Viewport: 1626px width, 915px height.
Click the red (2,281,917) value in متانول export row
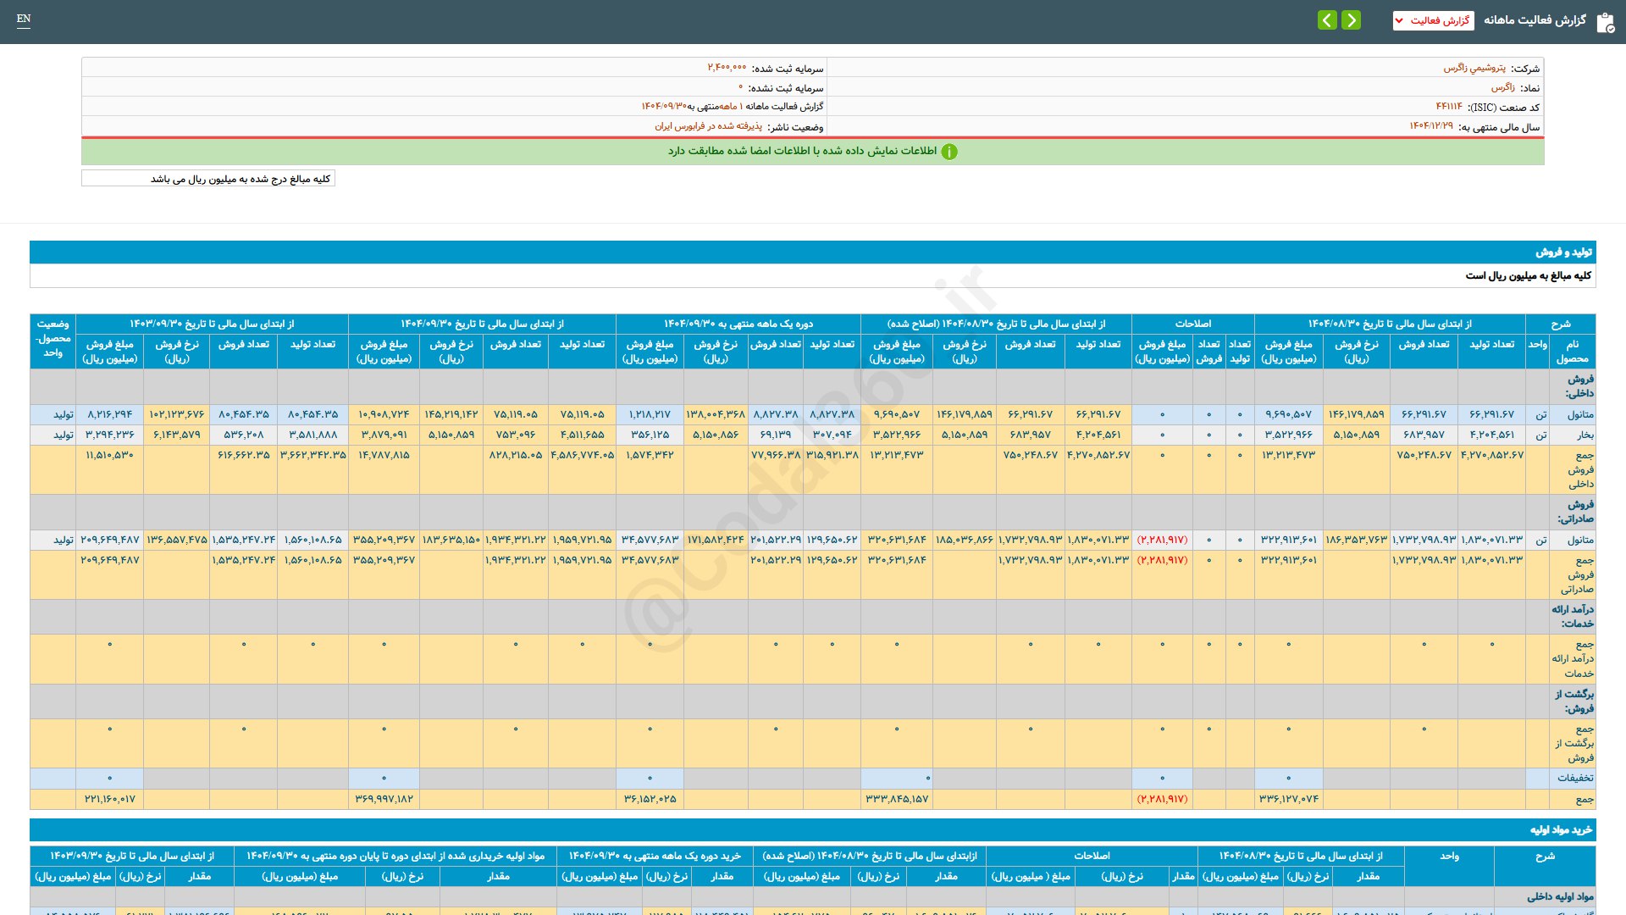point(1162,540)
